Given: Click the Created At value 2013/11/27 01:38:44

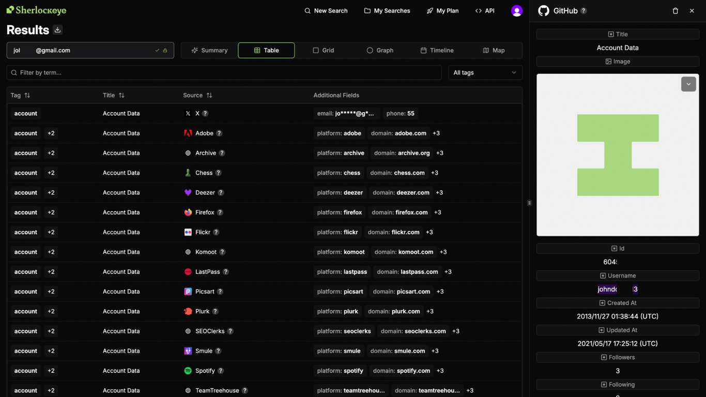Looking at the screenshot, I should [x=618, y=316].
